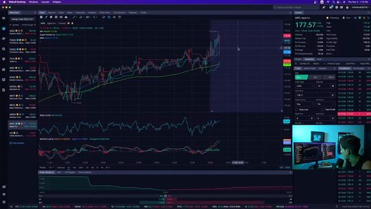
Task: Click the magnifier icon in left sidebar
Action: 3,49
